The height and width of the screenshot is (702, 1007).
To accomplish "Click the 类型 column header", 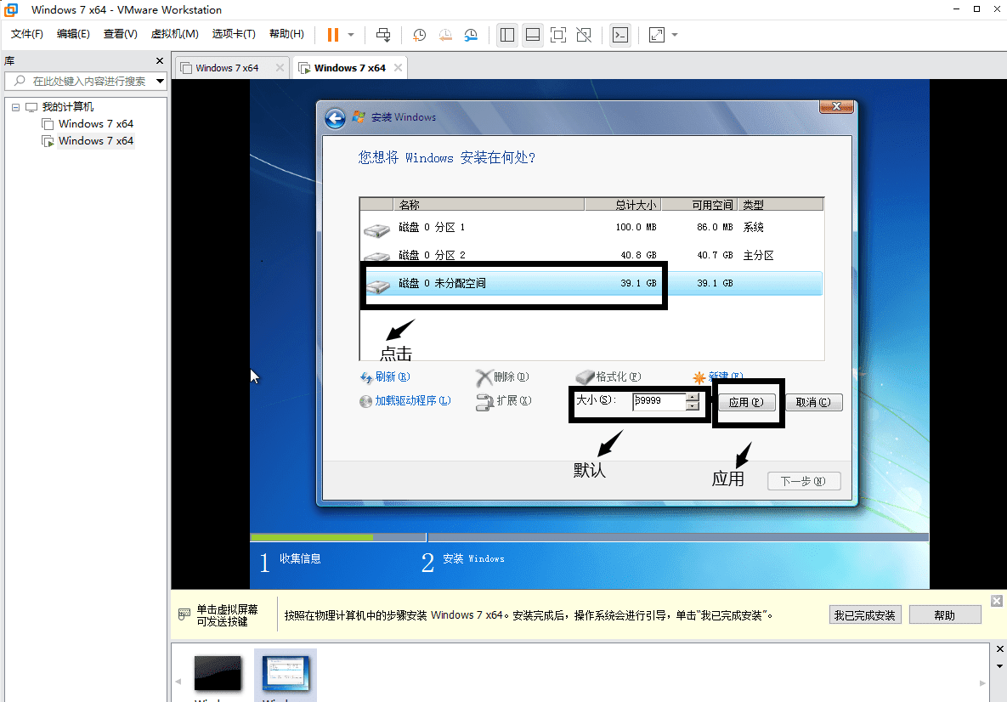I will [x=780, y=205].
